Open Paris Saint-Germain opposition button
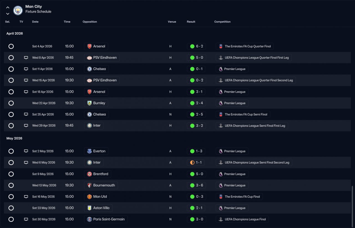 [106, 219]
